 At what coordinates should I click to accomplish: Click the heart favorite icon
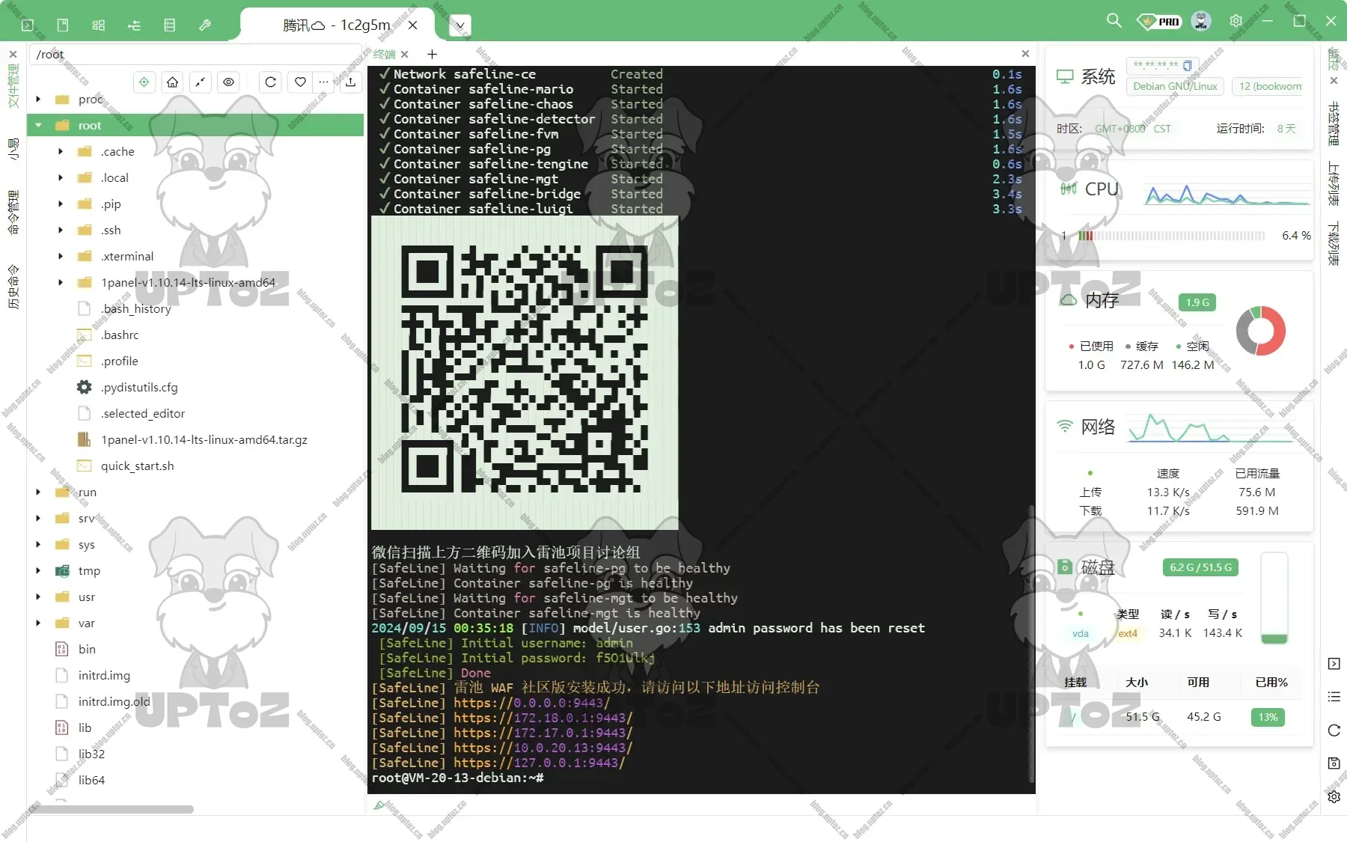click(x=300, y=82)
